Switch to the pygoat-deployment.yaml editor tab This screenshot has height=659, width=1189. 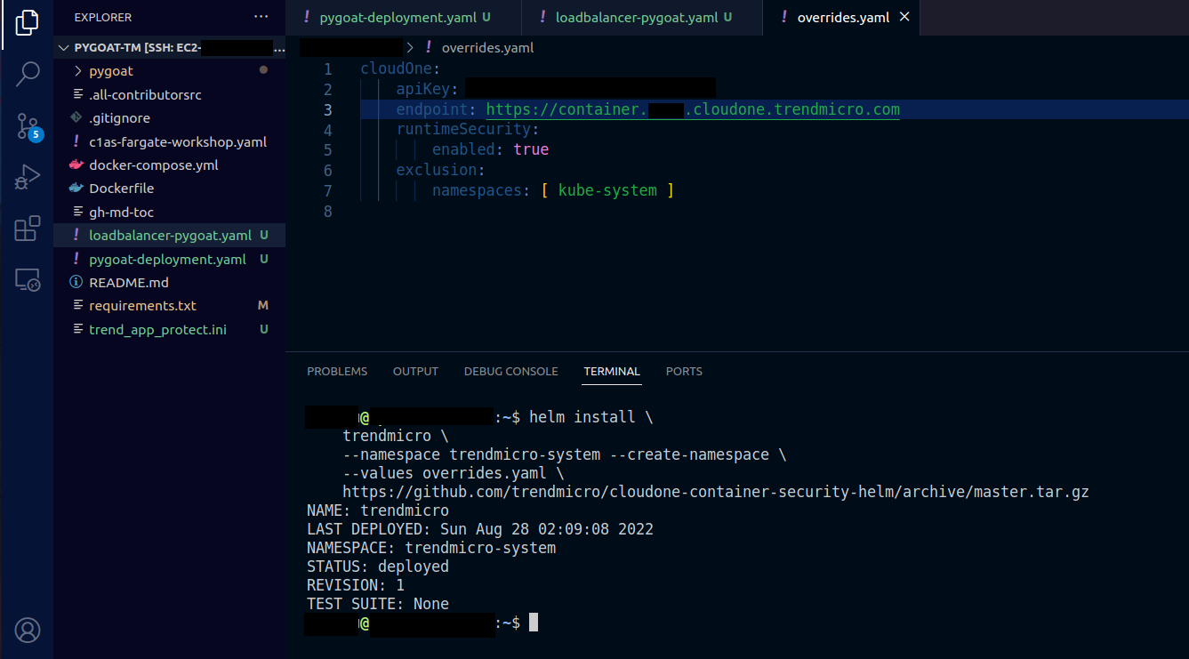click(404, 17)
